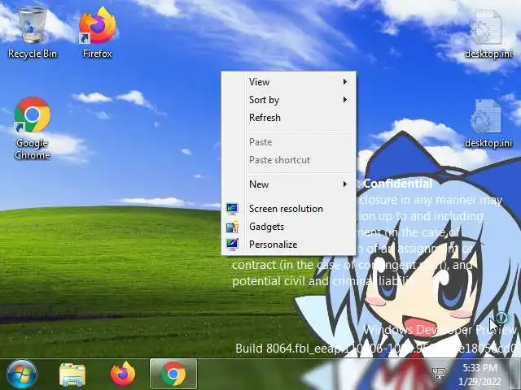
Task: Select the Firefox desktop shortcut
Action: pos(98,32)
